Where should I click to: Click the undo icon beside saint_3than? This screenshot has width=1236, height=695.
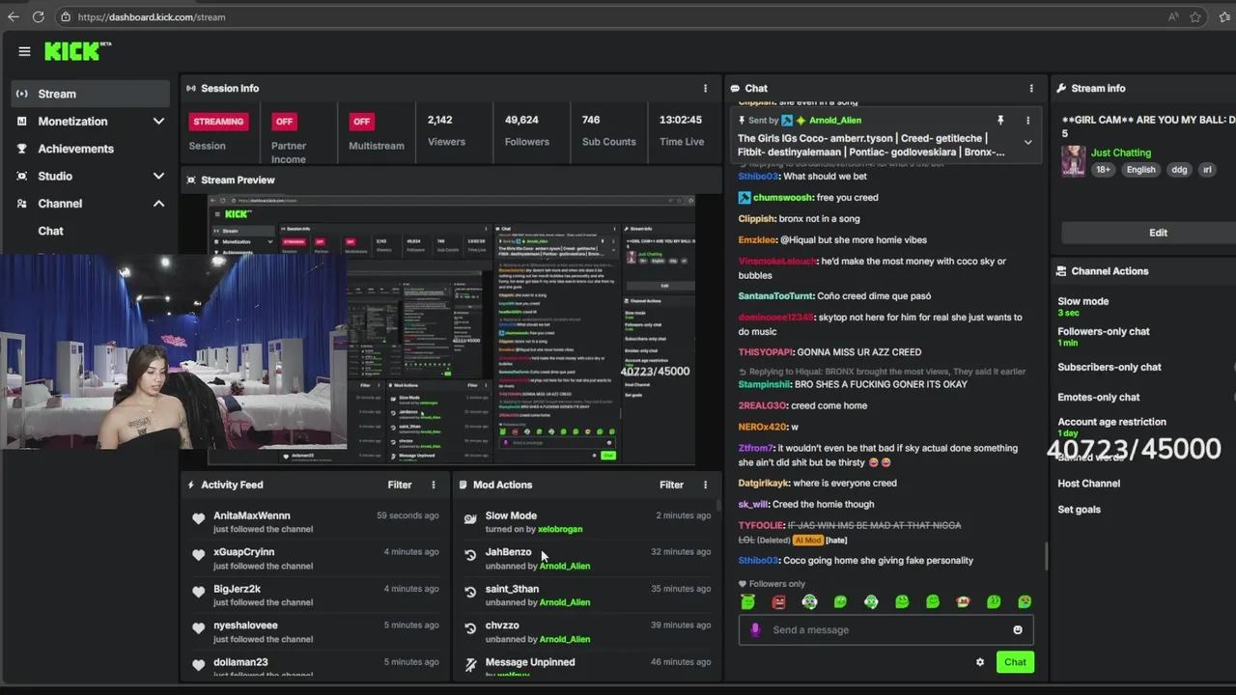click(470, 592)
